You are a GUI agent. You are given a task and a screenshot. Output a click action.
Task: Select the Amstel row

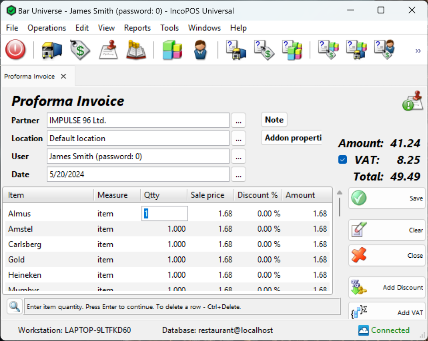pos(167,229)
